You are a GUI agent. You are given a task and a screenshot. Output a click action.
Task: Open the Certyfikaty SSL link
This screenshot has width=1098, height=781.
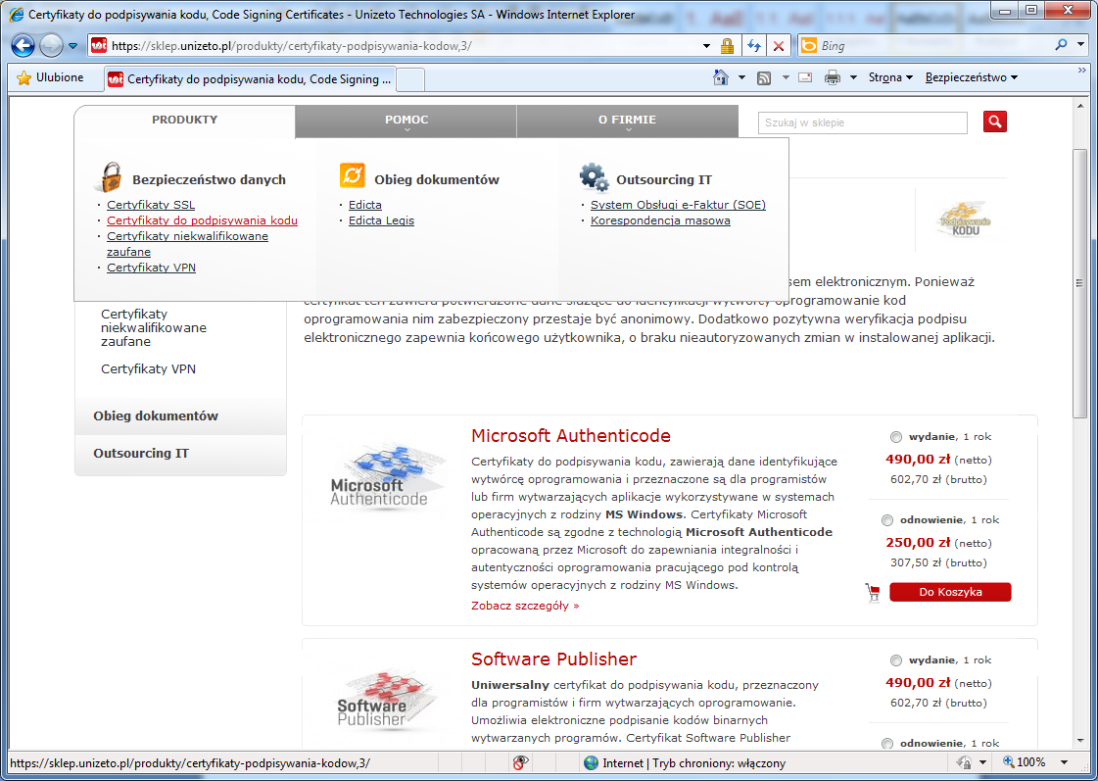[151, 205]
